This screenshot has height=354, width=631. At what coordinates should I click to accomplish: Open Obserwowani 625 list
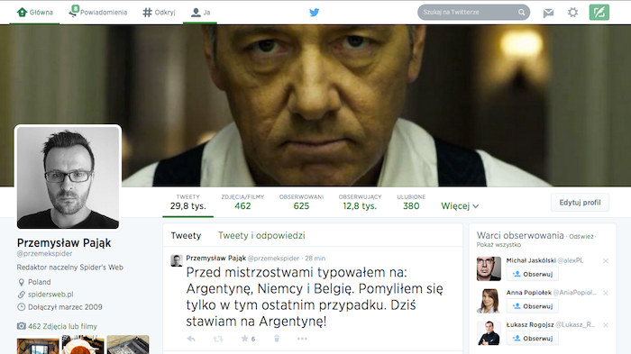[x=301, y=203]
